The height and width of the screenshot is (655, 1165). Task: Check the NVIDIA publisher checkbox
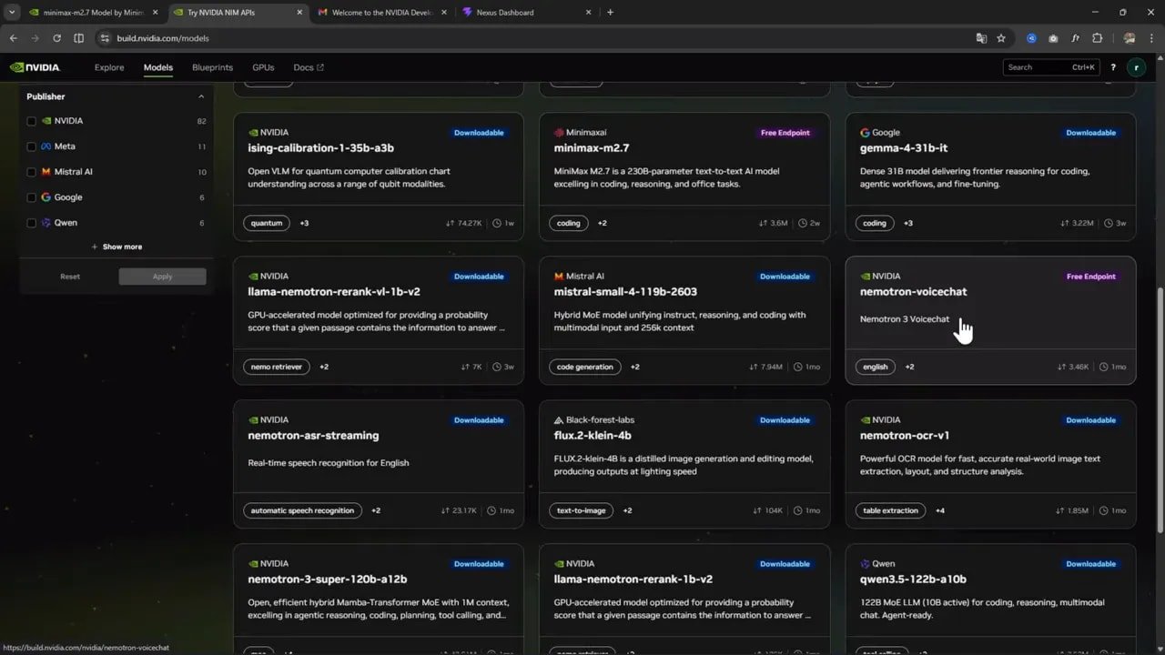coord(32,121)
